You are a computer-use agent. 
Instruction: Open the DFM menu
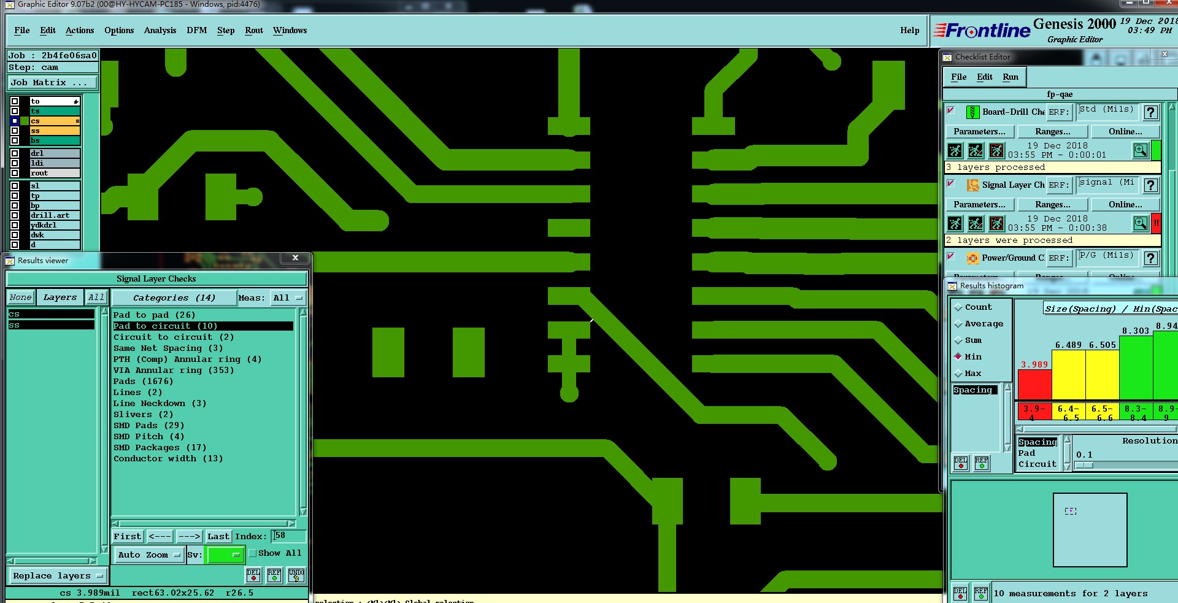tap(197, 31)
